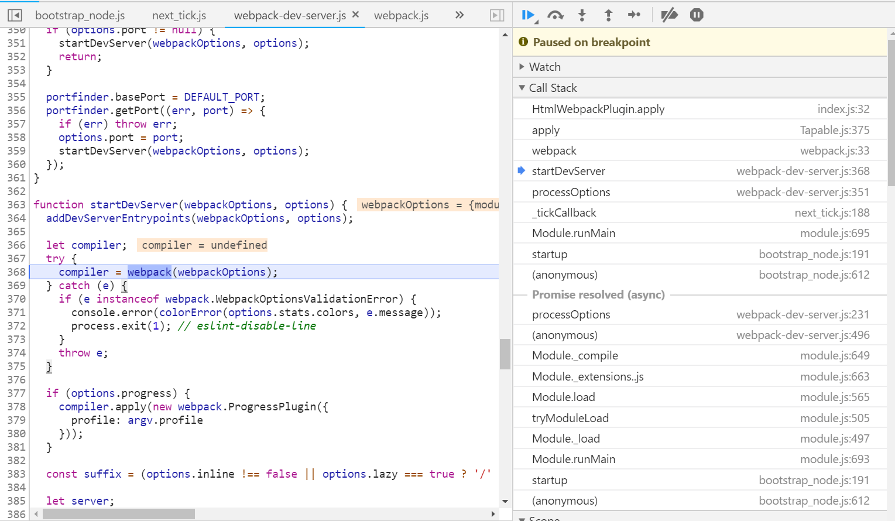The width and height of the screenshot is (895, 521).
Task: Select the Module._compile stack frame
Action: click(x=700, y=355)
